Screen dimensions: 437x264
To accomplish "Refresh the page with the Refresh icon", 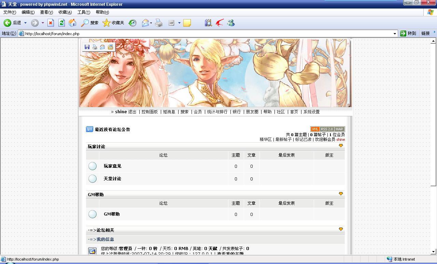I will [61, 23].
